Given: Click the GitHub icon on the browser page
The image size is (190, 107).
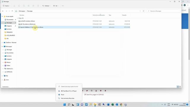Looking at the screenshot, I should pyautogui.click(x=92, y=91).
